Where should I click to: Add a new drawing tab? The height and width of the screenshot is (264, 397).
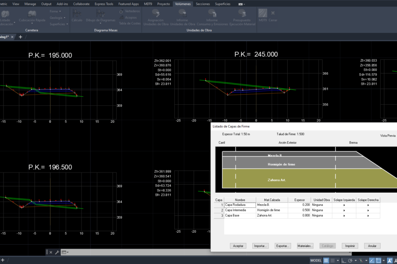click(x=20, y=37)
